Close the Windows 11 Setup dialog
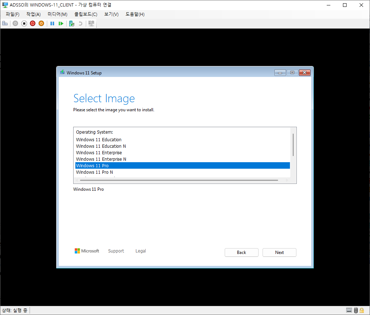The height and width of the screenshot is (315, 370). click(x=304, y=73)
